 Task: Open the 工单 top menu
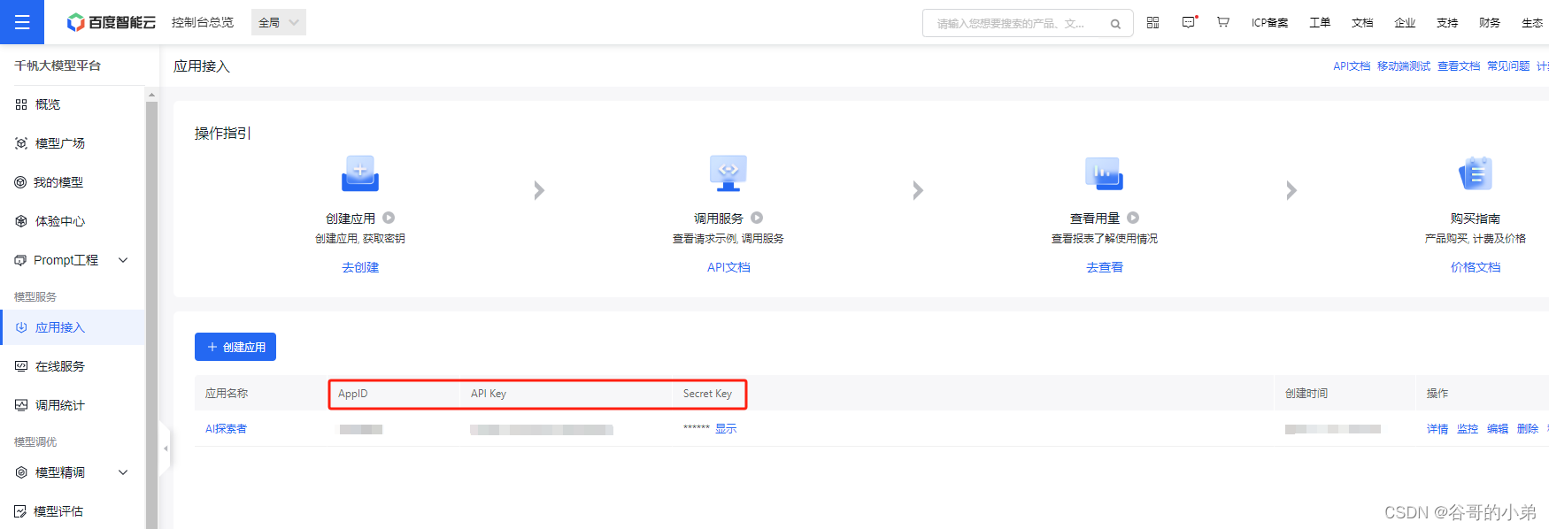1320,23
